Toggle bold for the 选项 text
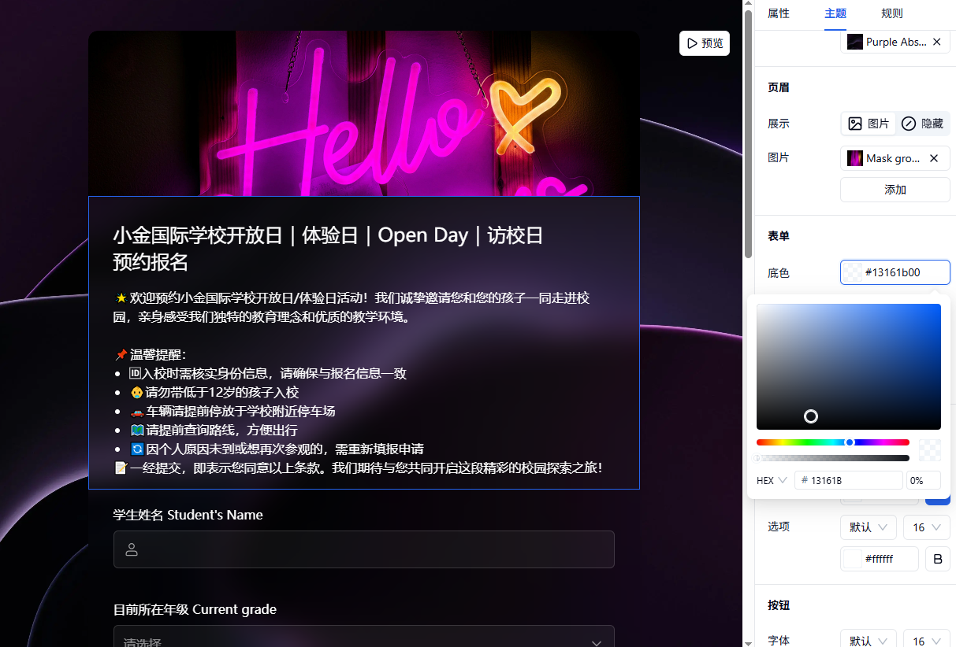Screen dimensions: 956x647 click(937, 559)
